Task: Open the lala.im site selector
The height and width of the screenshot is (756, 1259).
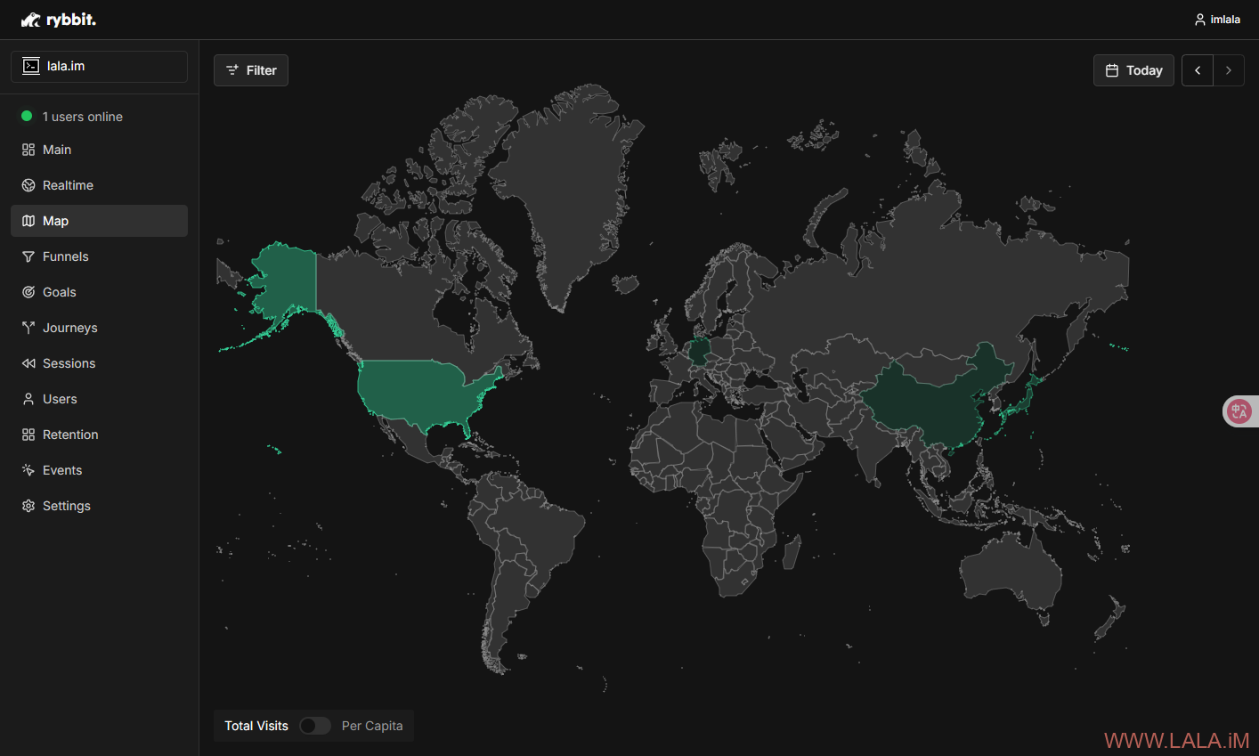Action: pos(99,67)
